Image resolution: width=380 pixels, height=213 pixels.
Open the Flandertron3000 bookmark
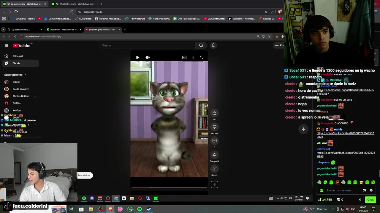[159, 19]
